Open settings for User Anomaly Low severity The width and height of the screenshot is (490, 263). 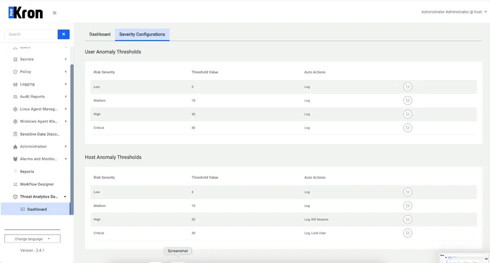click(407, 87)
